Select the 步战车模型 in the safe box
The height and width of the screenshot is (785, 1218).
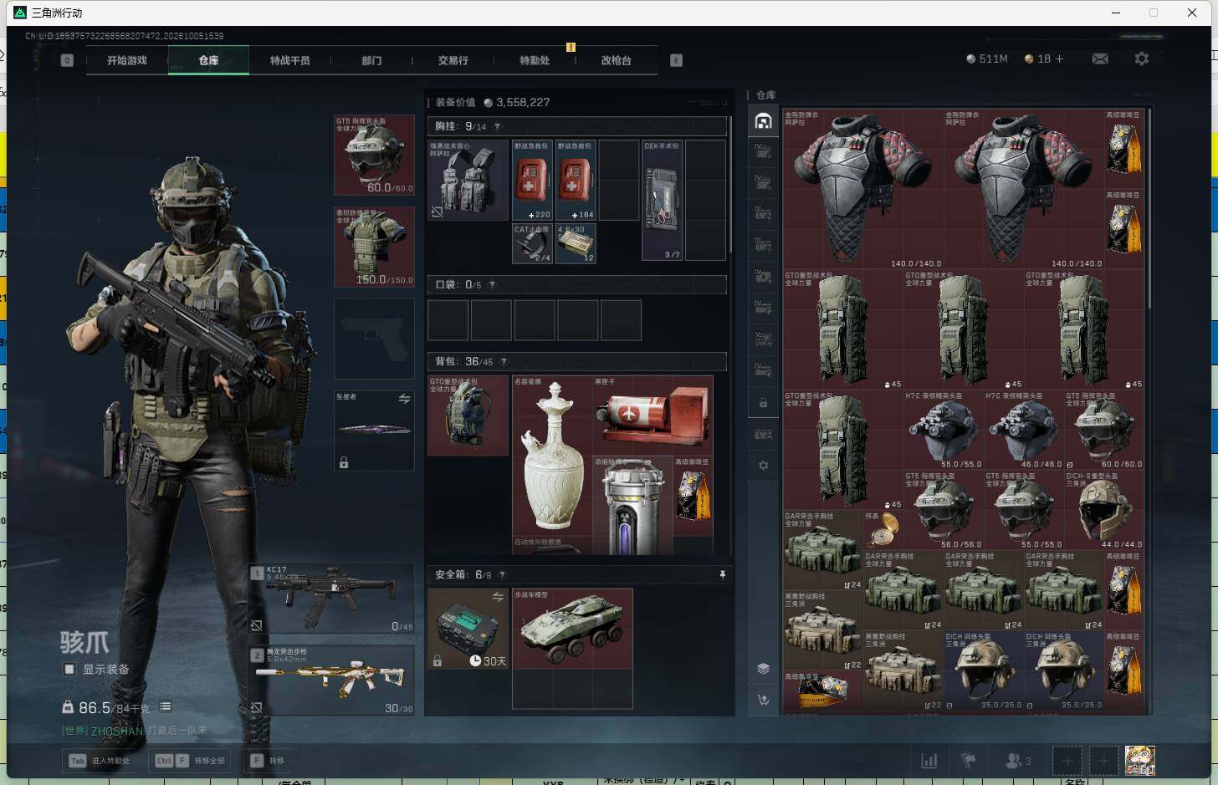pyautogui.click(x=572, y=629)
